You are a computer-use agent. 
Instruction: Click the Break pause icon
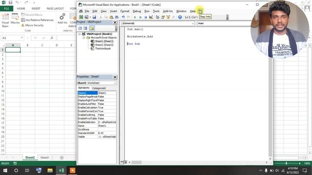pos(140,17)
